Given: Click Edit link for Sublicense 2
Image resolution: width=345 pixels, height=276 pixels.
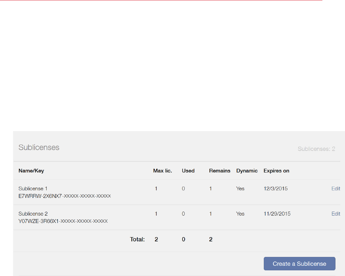Looking at the screenshot, I should [335, 214].
